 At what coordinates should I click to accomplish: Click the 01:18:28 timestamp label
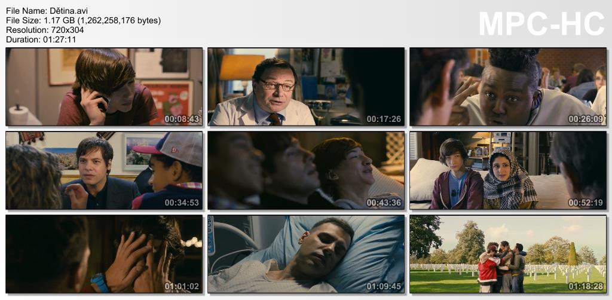pos(585,286)
